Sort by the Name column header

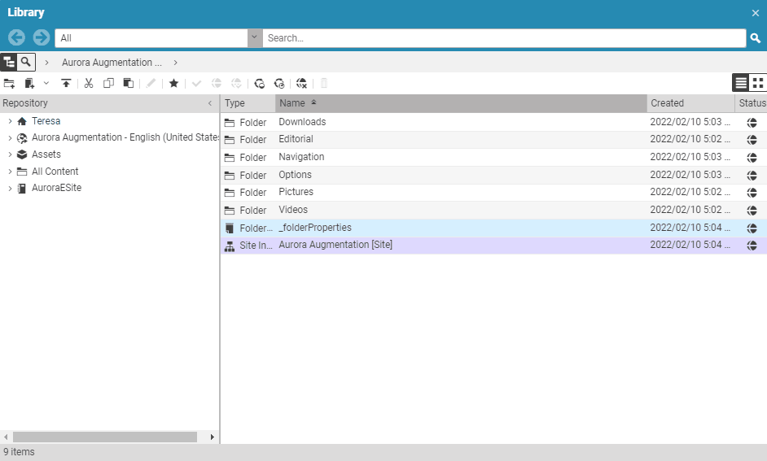[461, 103]
